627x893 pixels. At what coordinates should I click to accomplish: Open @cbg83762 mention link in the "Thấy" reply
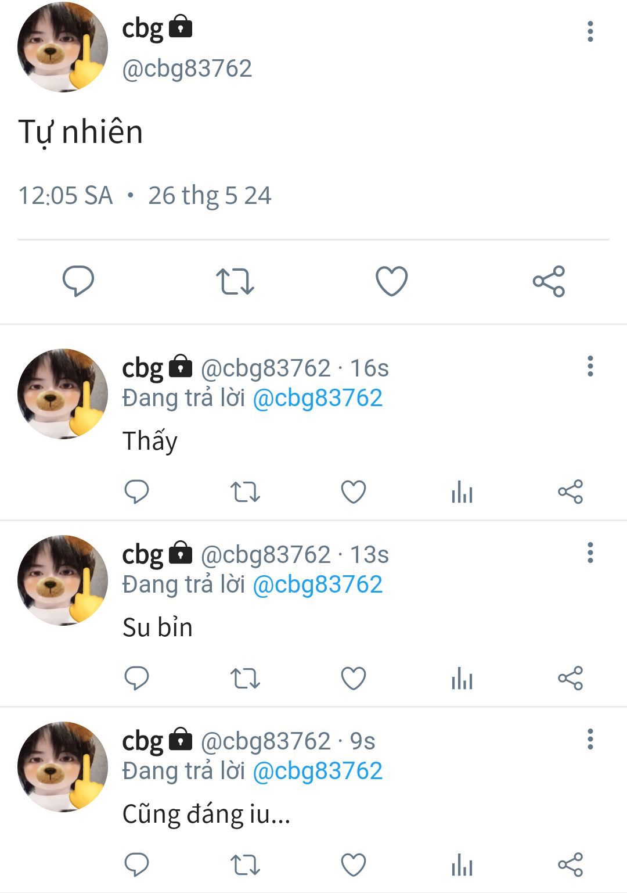[318, 399]
